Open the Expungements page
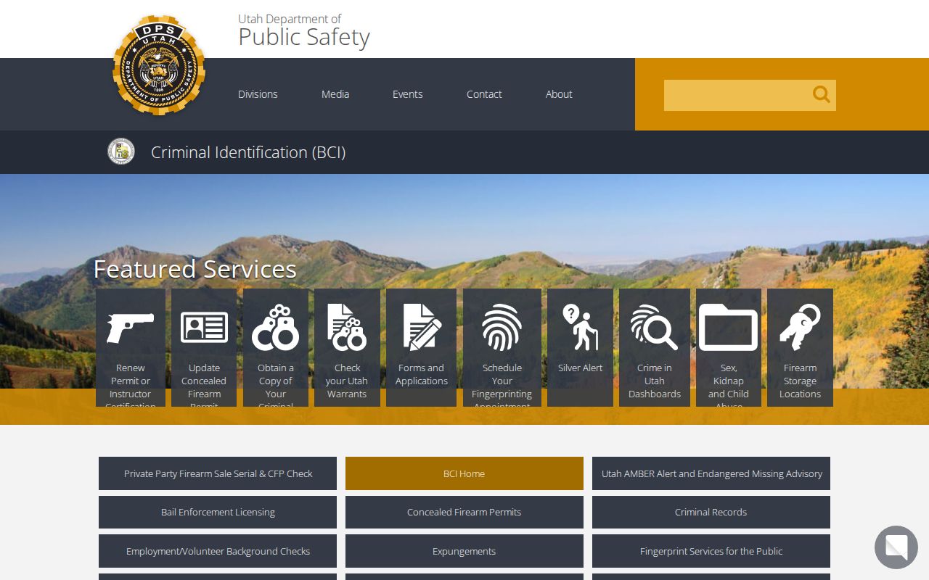Viewport: 929px width, 580px height. pos(464,551)
